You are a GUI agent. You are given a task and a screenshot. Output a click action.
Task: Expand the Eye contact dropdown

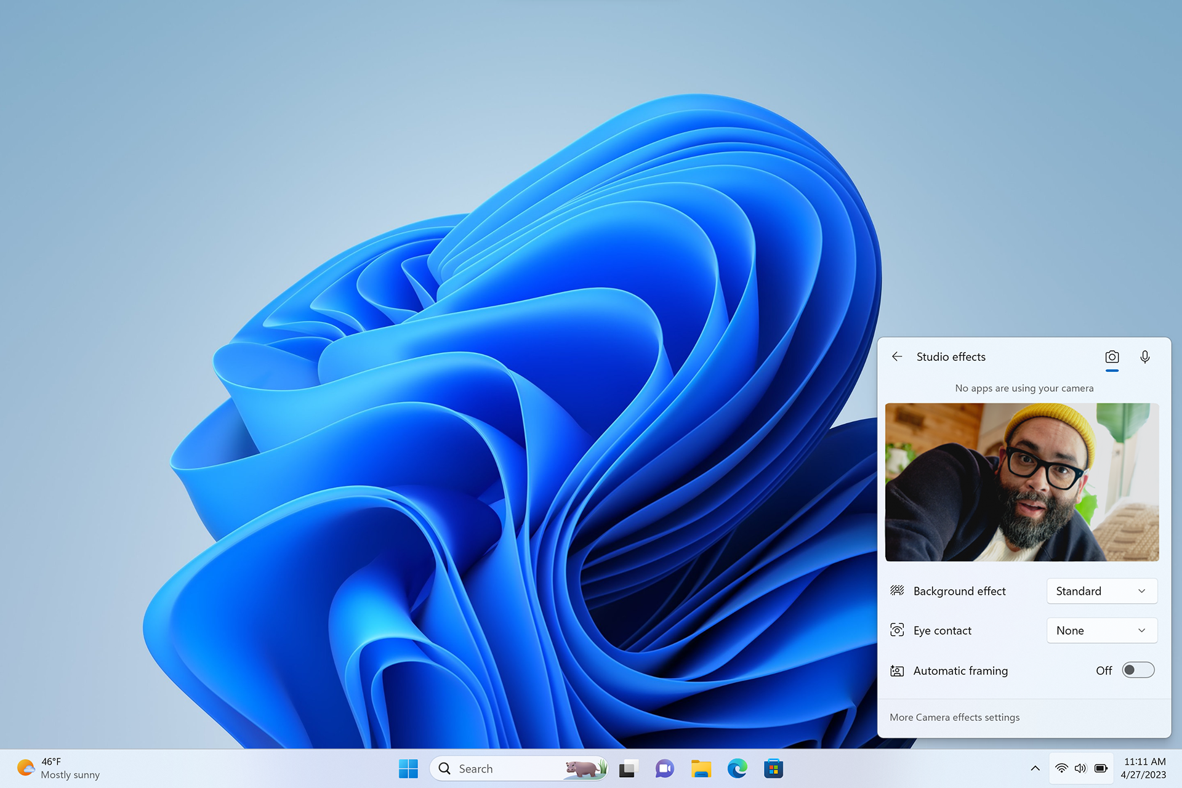1103,630
